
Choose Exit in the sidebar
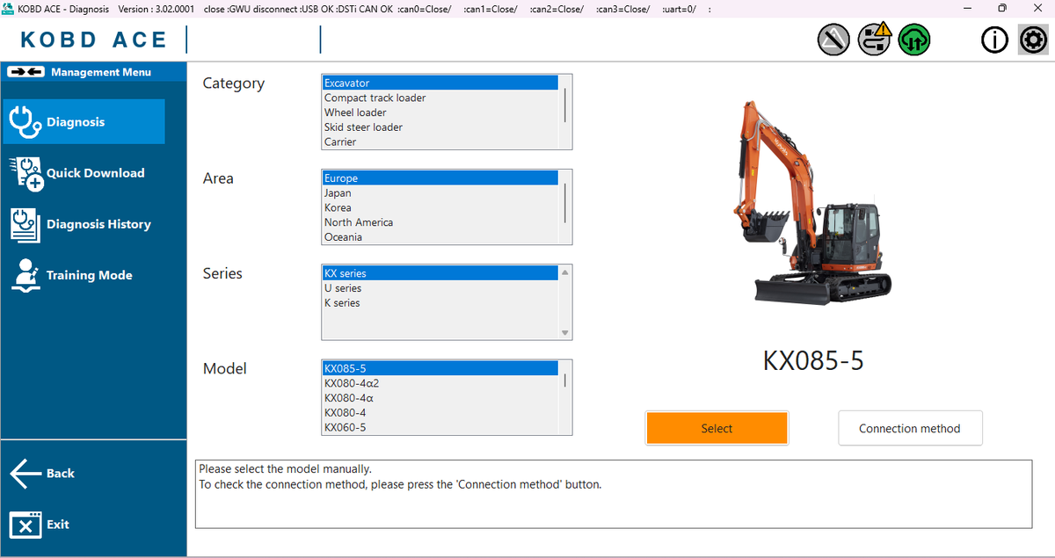pyautogui.click(x=58, y=525)
